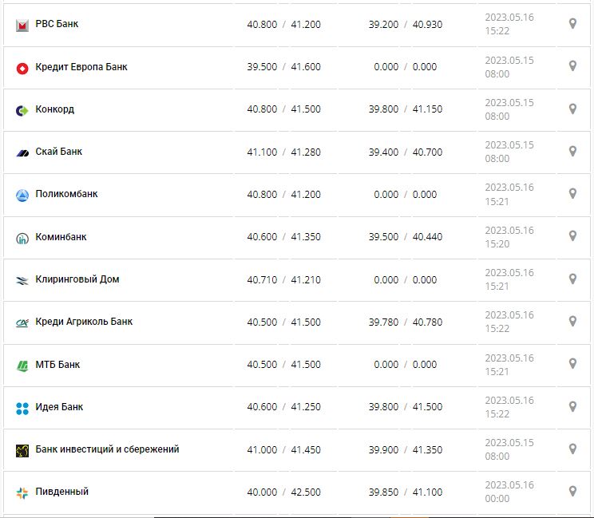Click the location pin for Пивденный
The height and width of the screenshot is (518, 594).
[572, 491]
